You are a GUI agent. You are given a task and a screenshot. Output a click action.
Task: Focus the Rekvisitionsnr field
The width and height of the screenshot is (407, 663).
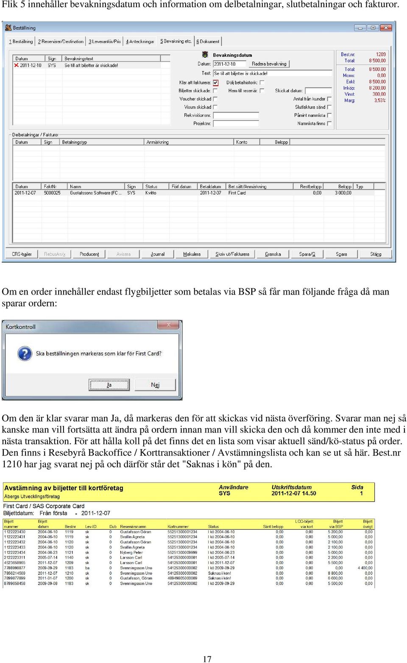tap(236, 115)
